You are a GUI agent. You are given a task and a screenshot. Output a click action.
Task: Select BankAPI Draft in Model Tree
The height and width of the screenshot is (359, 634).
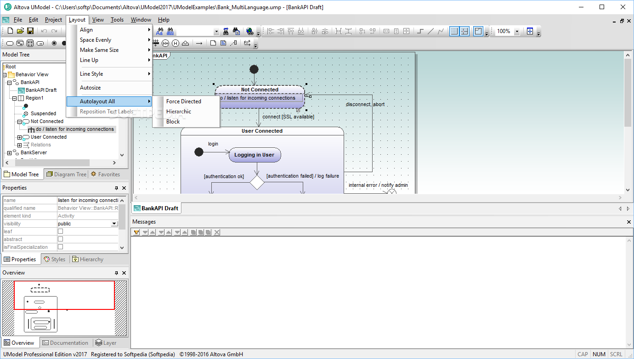(41, 90)
